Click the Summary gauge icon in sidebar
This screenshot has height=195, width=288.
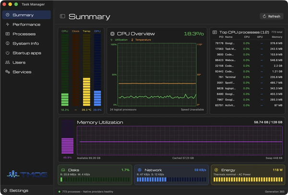[8, 15]
